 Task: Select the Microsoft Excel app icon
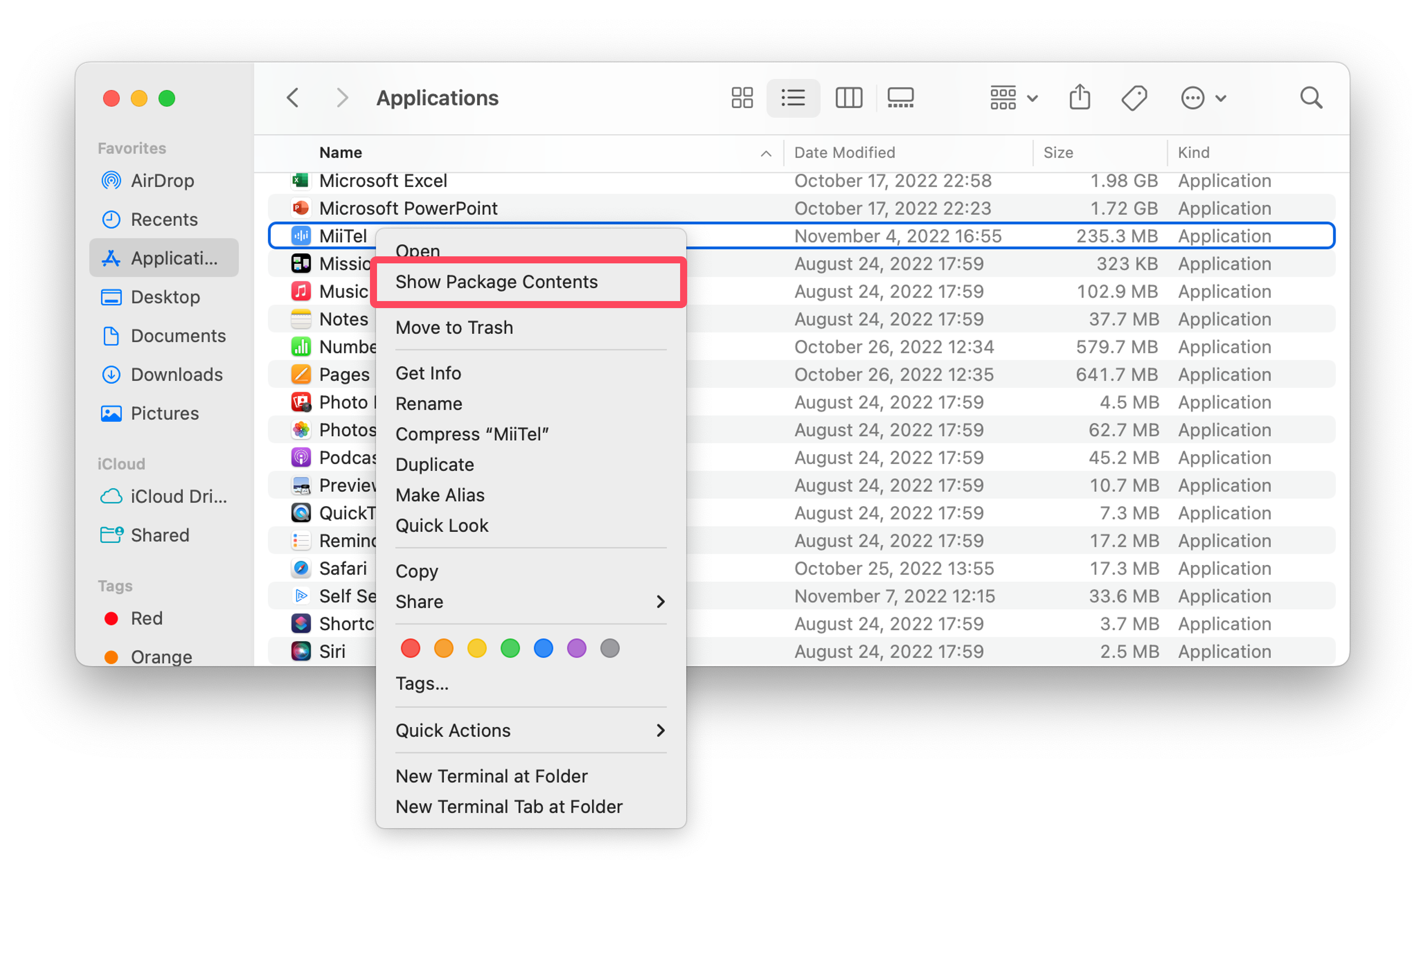click(x=301, y=180)
